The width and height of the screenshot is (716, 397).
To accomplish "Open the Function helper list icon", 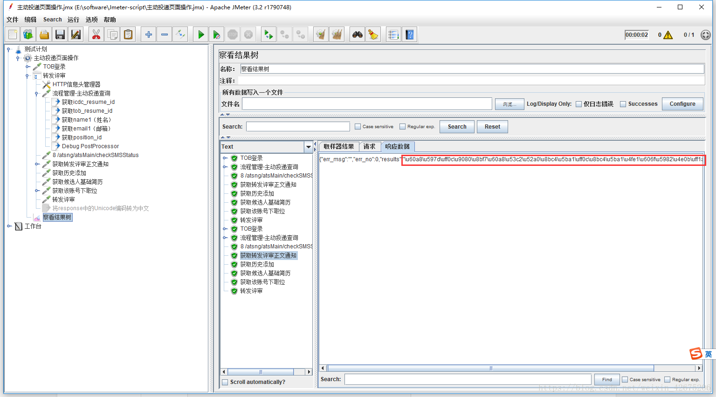I will click(x=394, y=34).
